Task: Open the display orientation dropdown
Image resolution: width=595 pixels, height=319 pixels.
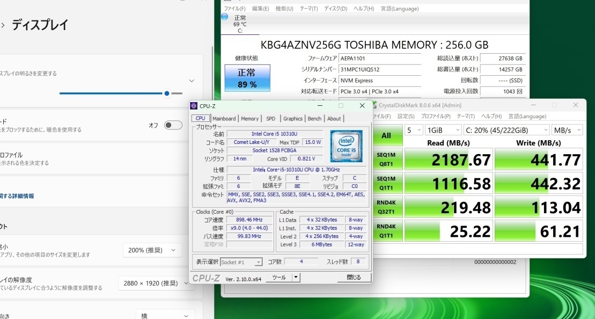Action: tap(165, 315)
